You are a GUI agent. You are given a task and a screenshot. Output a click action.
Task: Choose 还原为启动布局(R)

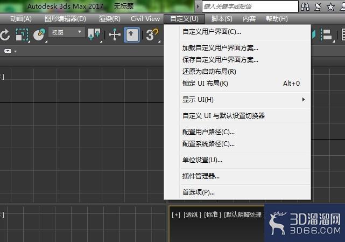[x=237, y=72]
